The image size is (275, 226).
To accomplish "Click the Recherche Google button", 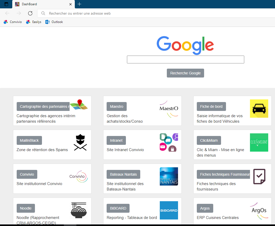I will click(x=185, y=73).
